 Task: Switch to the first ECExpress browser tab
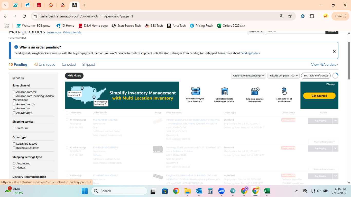[x=15, y=5]
